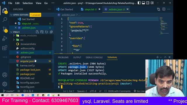Click .eslintrc.json breadcrumb path
This screenshot has height=105, width=187.
[68, 15]
